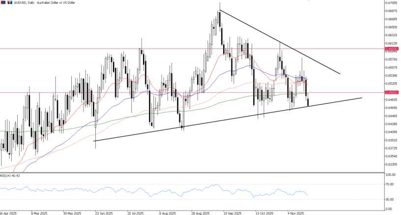Click the 0.65575 price axis value

click(x=392, y=68)
